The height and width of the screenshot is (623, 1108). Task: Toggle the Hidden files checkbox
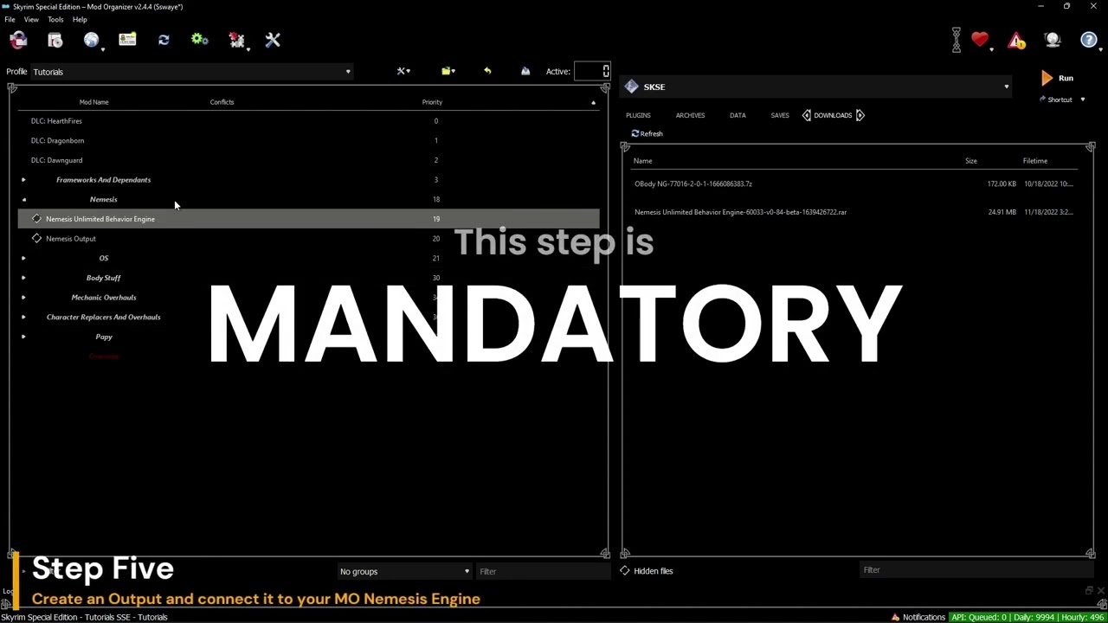(x=625, y=570)
